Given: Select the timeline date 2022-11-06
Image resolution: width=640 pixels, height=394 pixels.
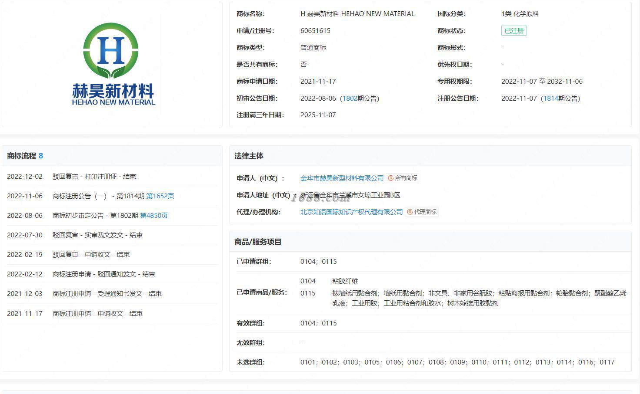Looking at the screenshot, I should tap(25, 196).
